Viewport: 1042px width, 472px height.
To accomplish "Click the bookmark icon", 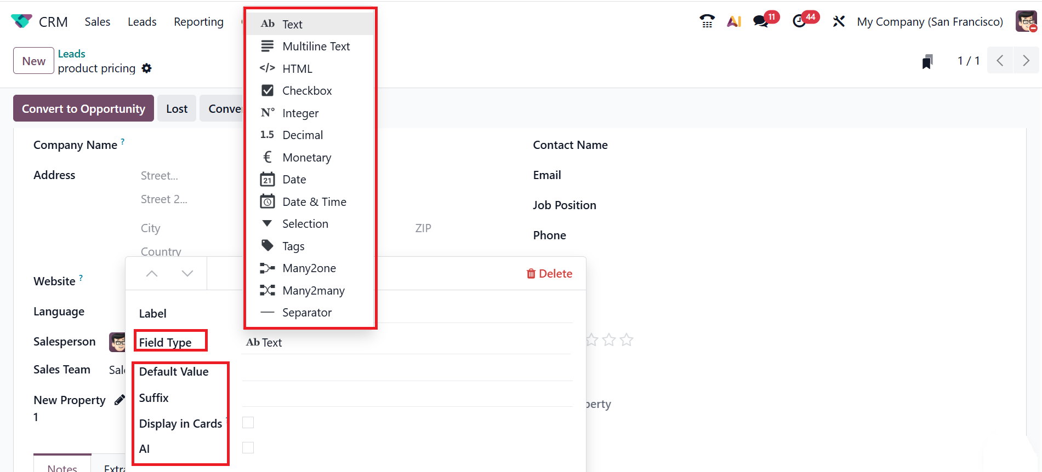I will pos(927,61).
